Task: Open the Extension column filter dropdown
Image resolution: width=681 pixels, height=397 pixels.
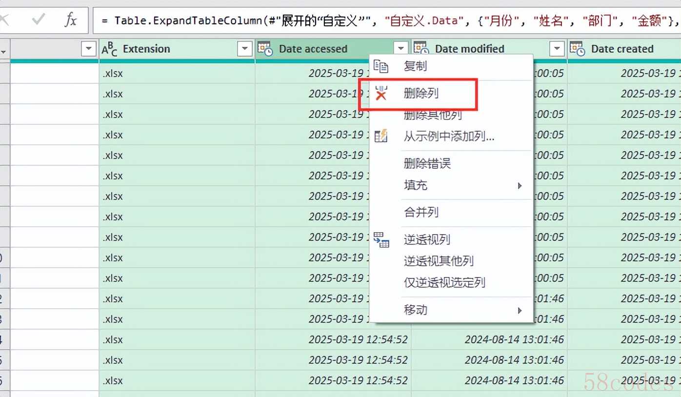Action: tap(245, 49)
